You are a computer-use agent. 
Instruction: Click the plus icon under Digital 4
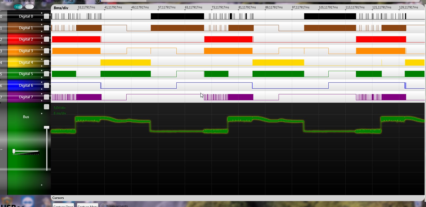point(42,66)
